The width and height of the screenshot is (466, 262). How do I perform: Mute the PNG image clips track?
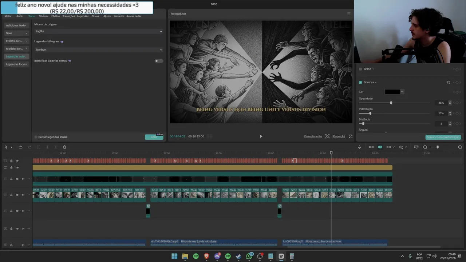click(23, 195)
